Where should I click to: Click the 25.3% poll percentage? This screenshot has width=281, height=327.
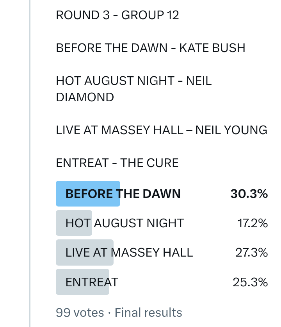(x=250, y=282)
